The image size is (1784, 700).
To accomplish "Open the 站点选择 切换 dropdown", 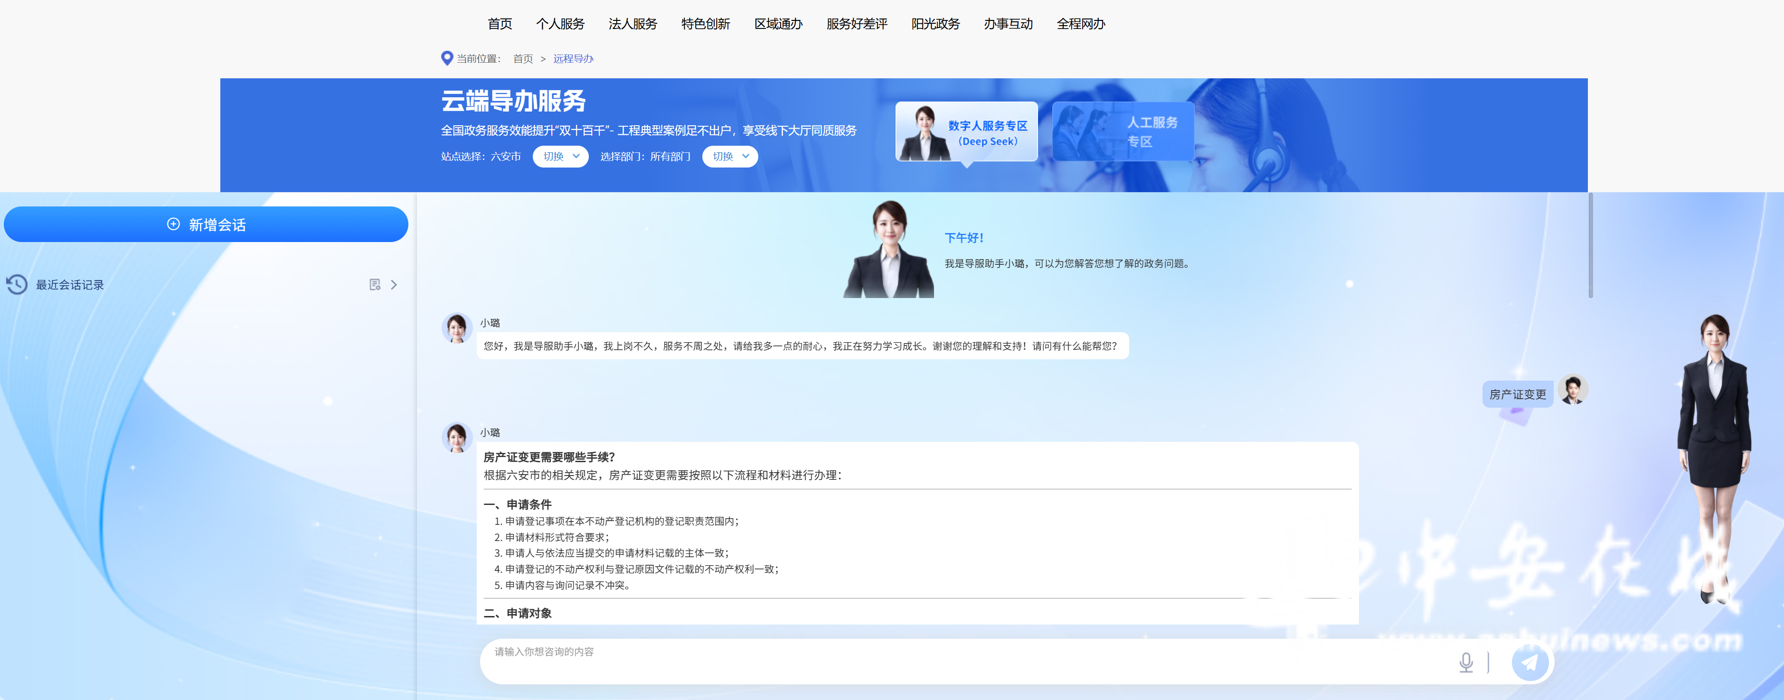I will [560, 157].
